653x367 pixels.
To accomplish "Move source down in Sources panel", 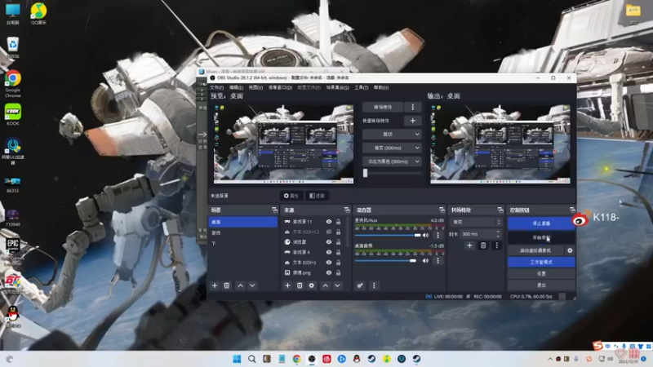I will click(337, 285).
